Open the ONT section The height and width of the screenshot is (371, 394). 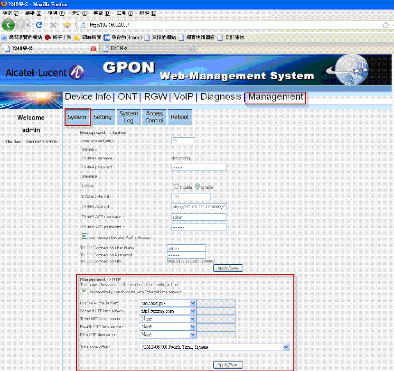point(127,97)
